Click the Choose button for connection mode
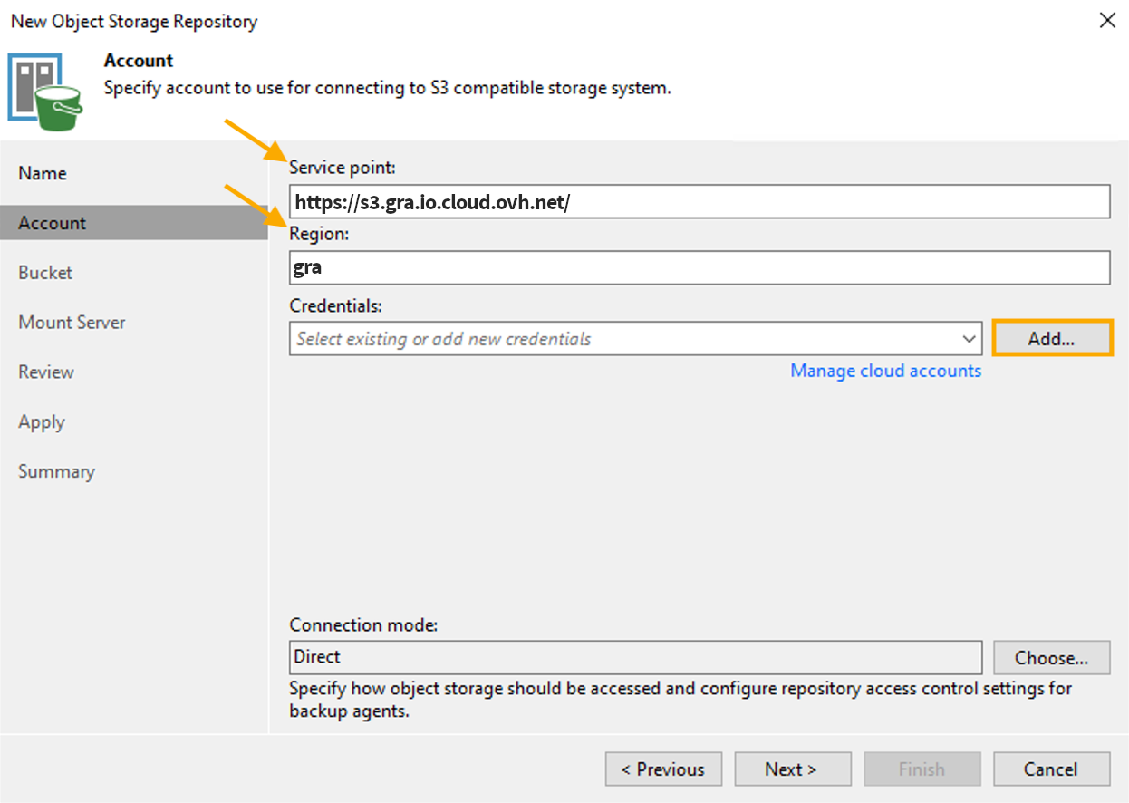 tap(1051, 657)
